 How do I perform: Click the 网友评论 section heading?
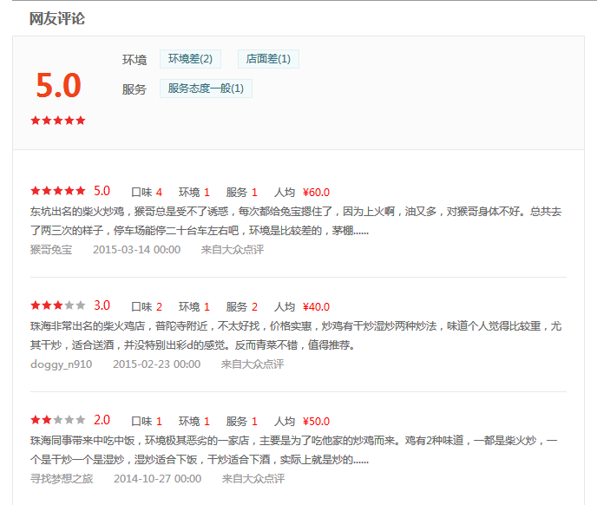tap(57, 19)
